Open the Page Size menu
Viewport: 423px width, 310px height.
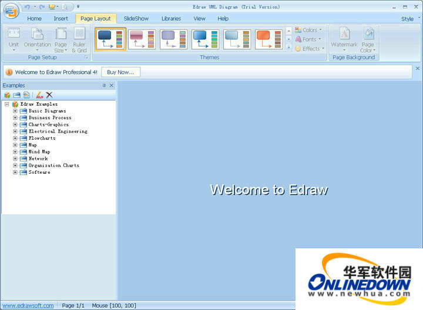coord(61,40)
